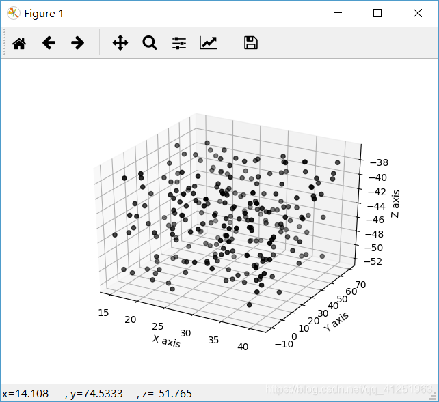The image size is (439, 402).
Task: Close the Figure 1 window
Action: [x=418, y=13]
